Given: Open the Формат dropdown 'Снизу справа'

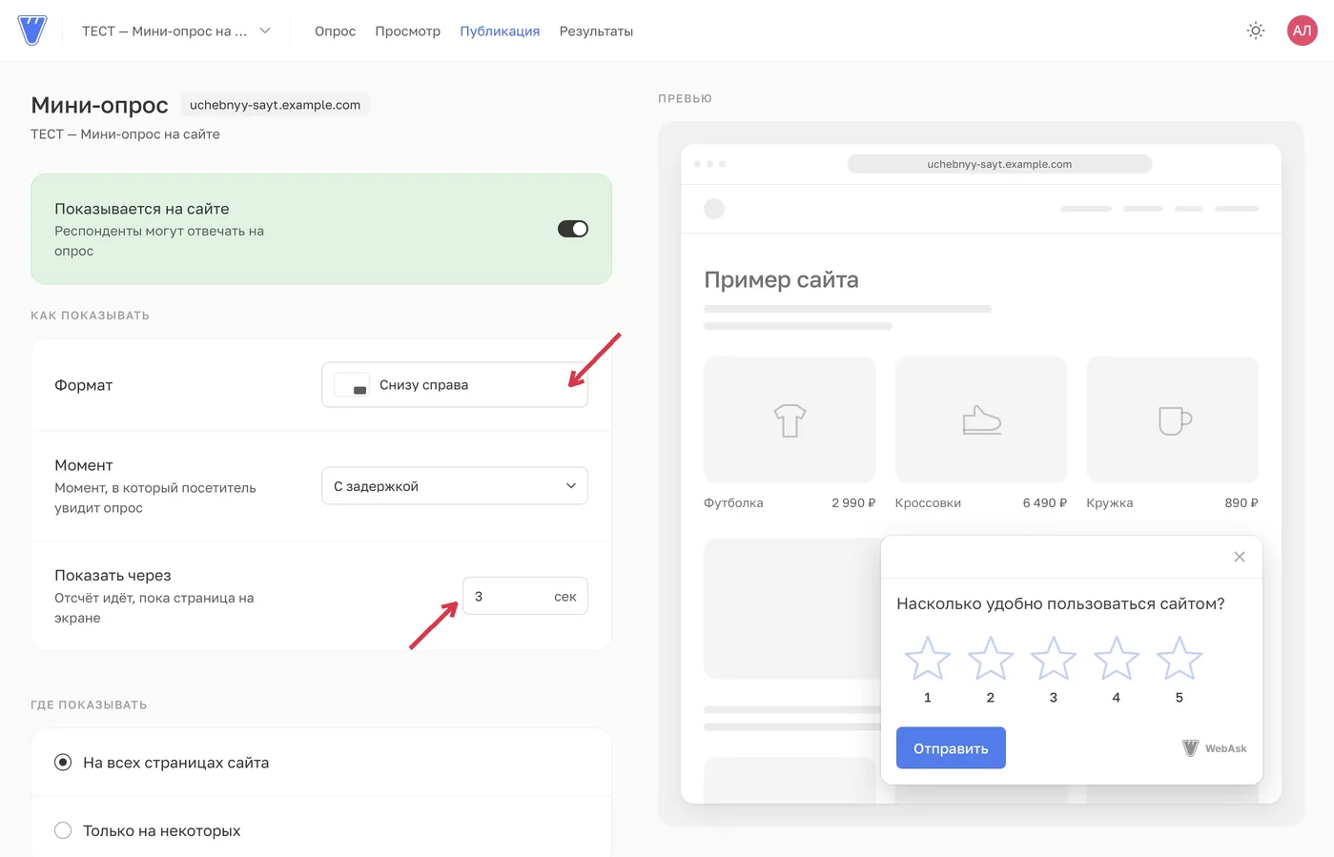Looking at the screenshot, I should 455,385.
